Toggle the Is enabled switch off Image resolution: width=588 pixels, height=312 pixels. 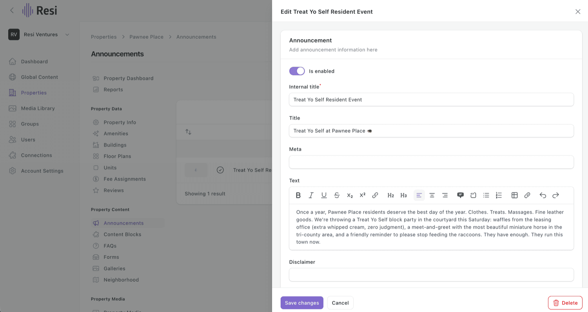(297, 71)
